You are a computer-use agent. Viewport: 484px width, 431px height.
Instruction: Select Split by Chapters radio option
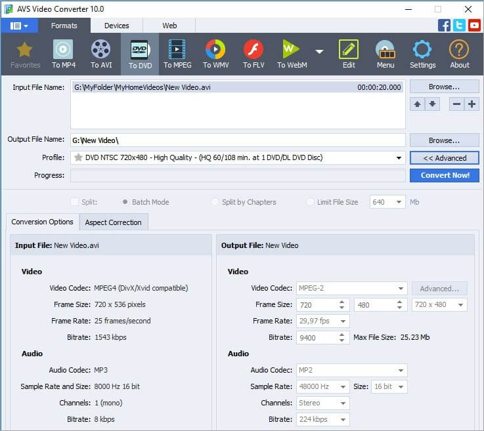[x=215, y=202]
